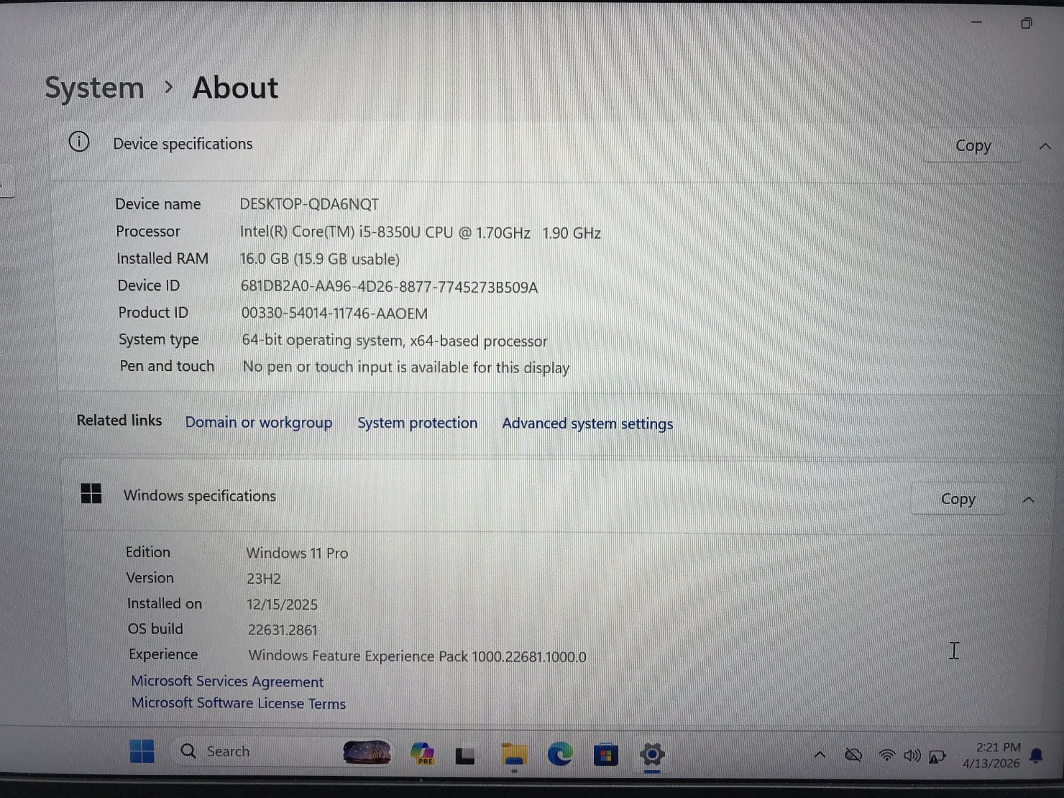
Task: Select the 64-bit operating system text
Action: pos(394,340)
